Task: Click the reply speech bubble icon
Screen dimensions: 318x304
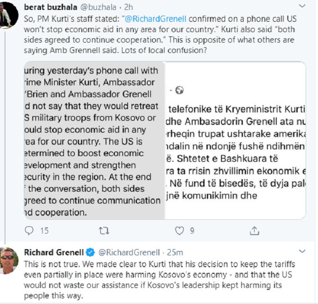Action: pyautogui.click(x=29, y=231)
